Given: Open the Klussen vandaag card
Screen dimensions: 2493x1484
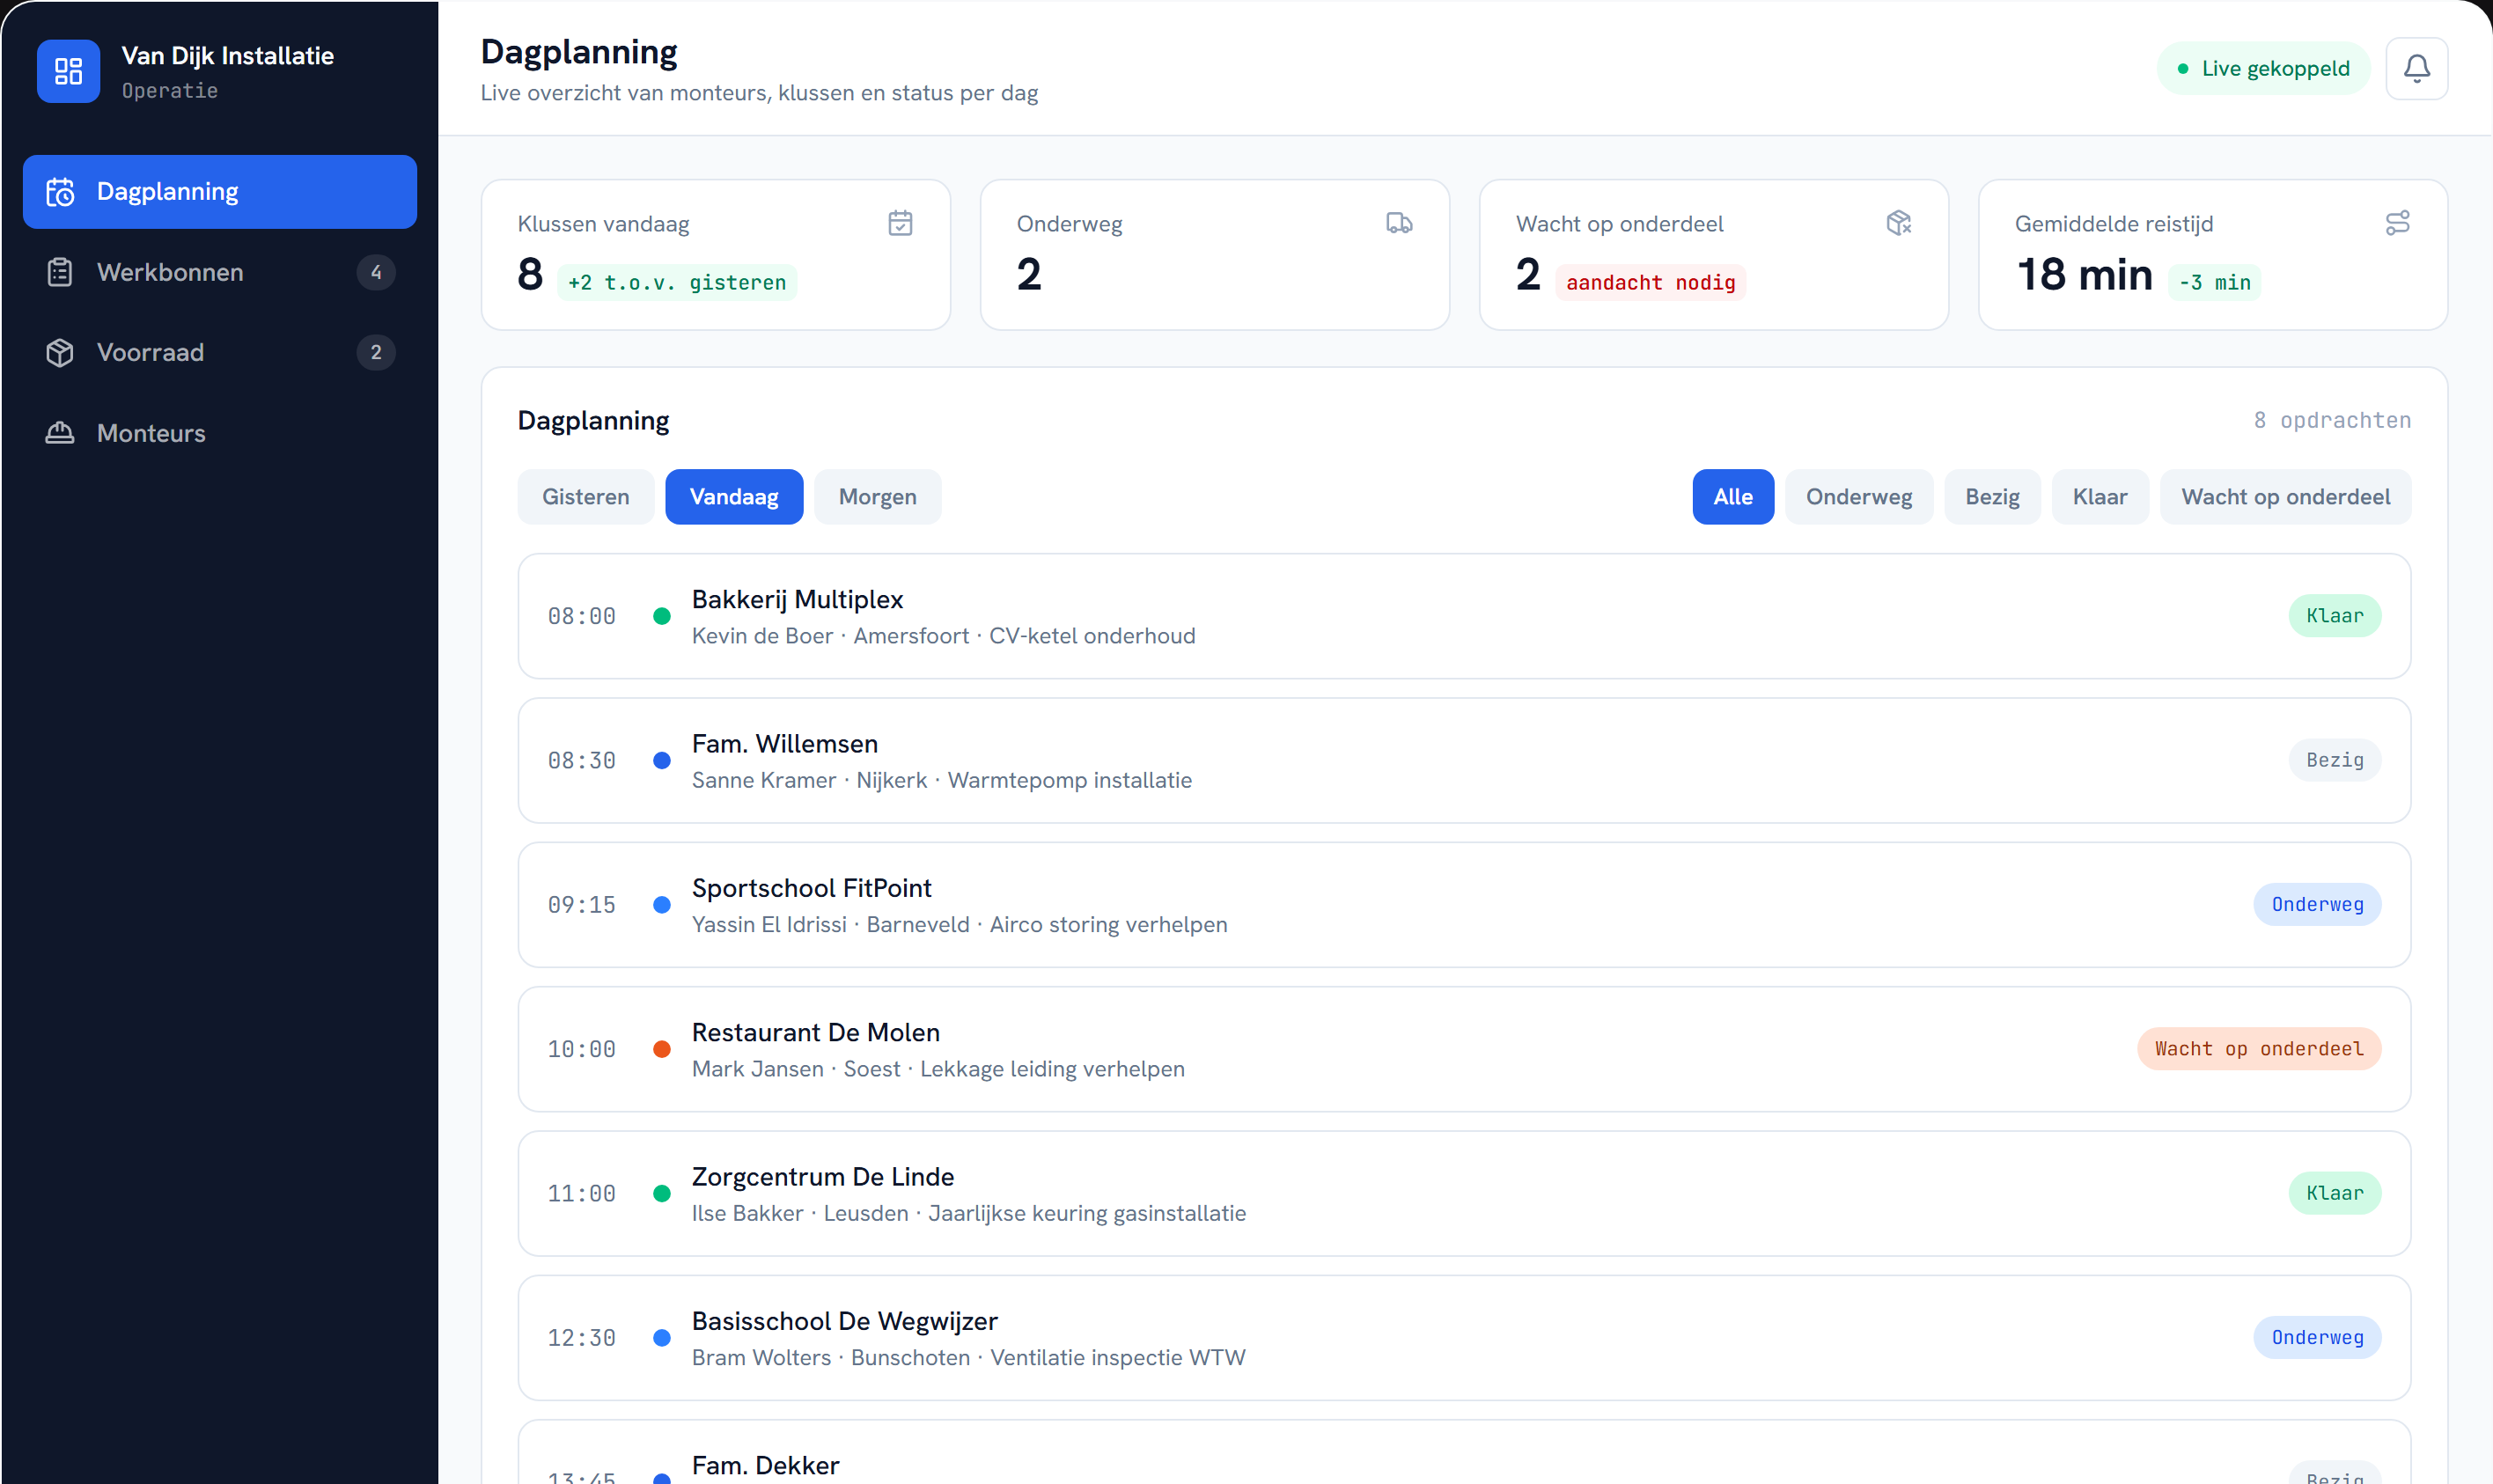Looking at the screenshot, I should coord(715,255).
